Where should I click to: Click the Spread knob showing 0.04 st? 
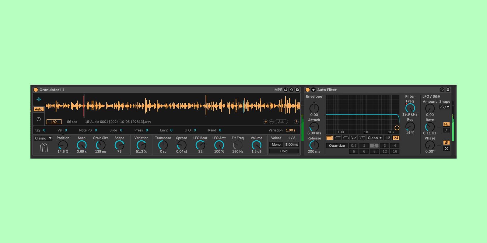pyautogui.click(x=182, y=145)
